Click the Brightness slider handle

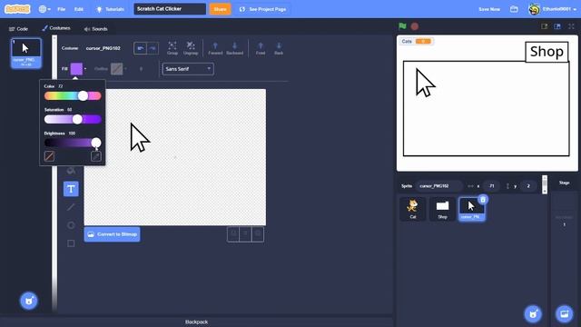pyautogui.click(x=96, y=143)
